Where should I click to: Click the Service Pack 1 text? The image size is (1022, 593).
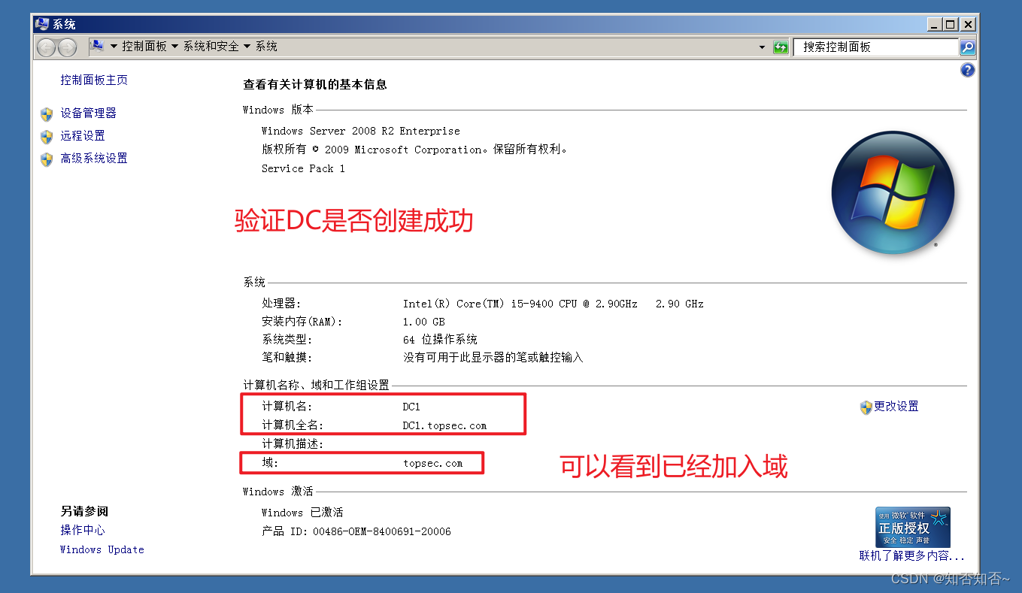[x=303, y=168]
